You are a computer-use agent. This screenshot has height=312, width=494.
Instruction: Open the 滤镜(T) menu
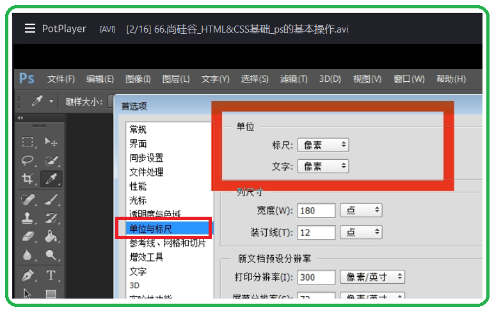click(x=294, y=79)
